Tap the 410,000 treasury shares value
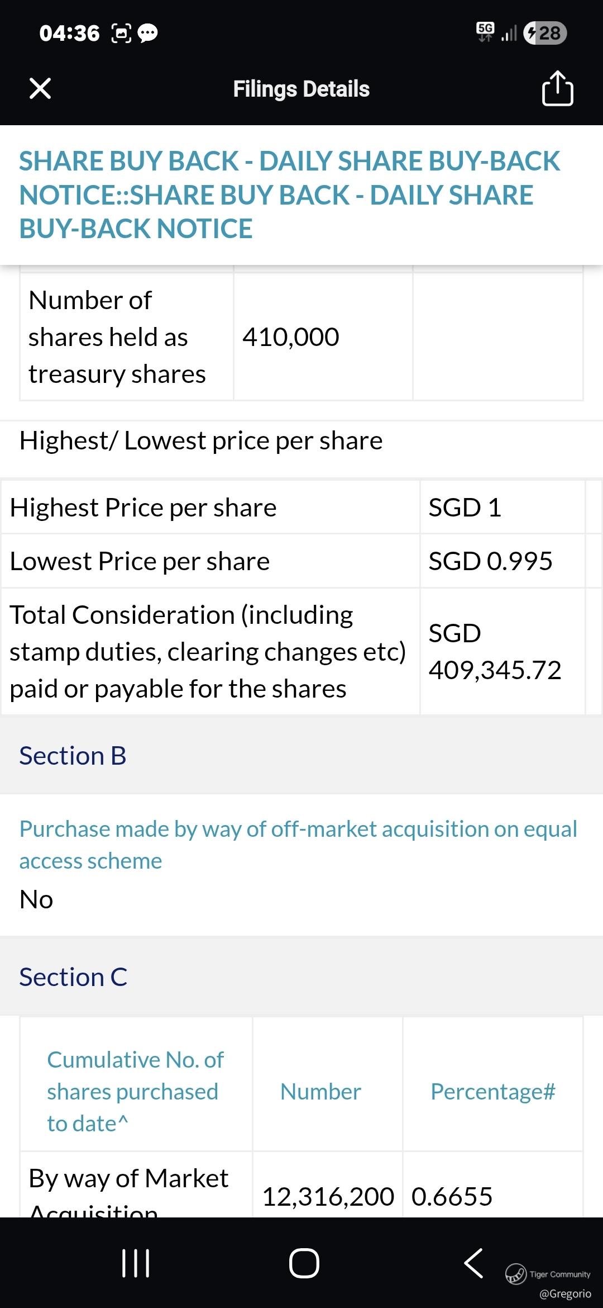Viewport: 603px width, 1308px height. coord(291,337)
